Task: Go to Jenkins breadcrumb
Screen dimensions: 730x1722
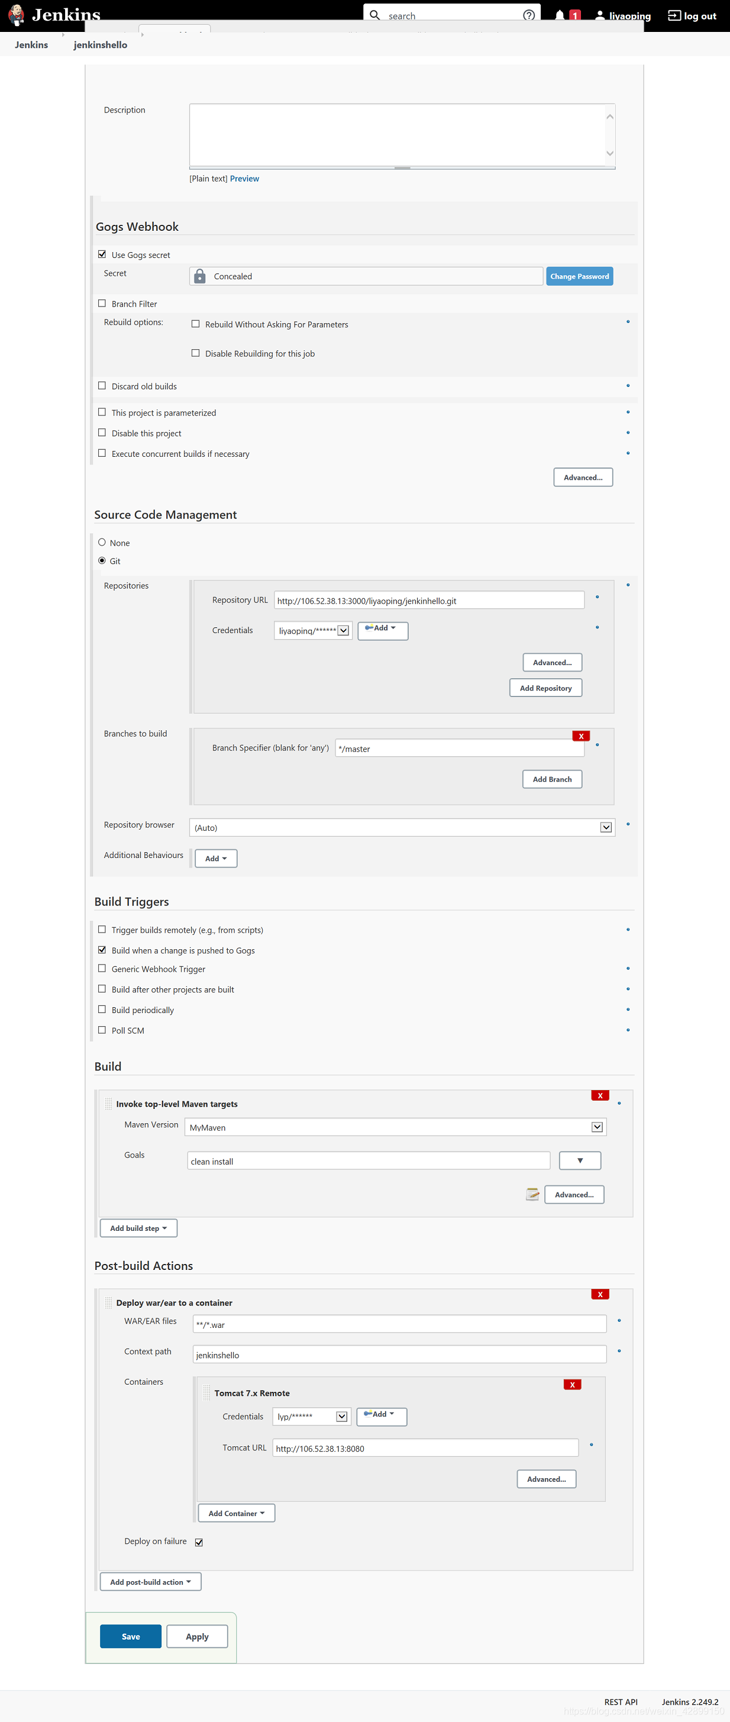Action: click(x=31, y=45)
